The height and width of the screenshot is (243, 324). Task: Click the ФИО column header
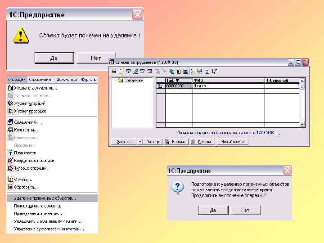point(229,81)
